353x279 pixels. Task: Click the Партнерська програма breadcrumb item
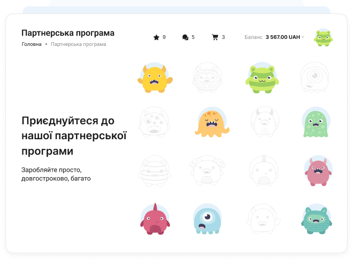coord(78,44)
